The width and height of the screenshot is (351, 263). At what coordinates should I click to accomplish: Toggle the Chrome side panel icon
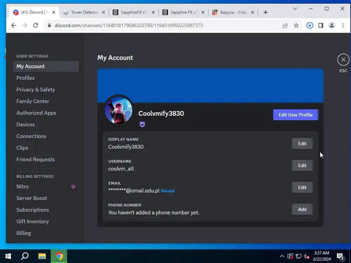[x=321, y=25]
